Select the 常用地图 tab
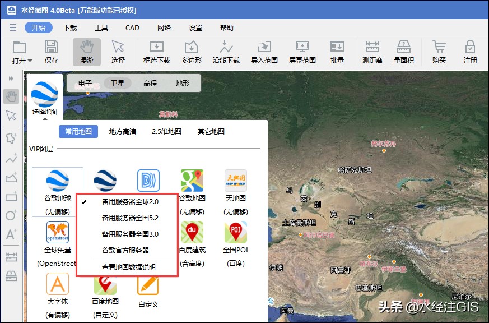The image size is (489, 323). coord(78,131)
